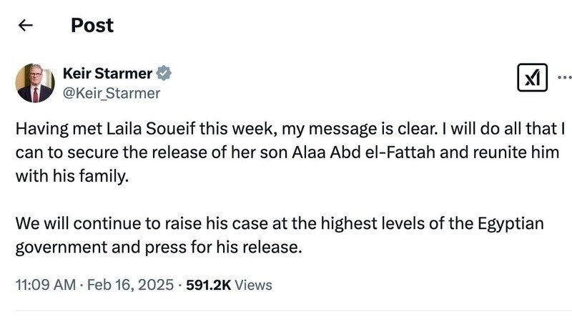This screenshot has height=322, width=572.
Task: Click the line "with his family."
Action: click(74, 177)
